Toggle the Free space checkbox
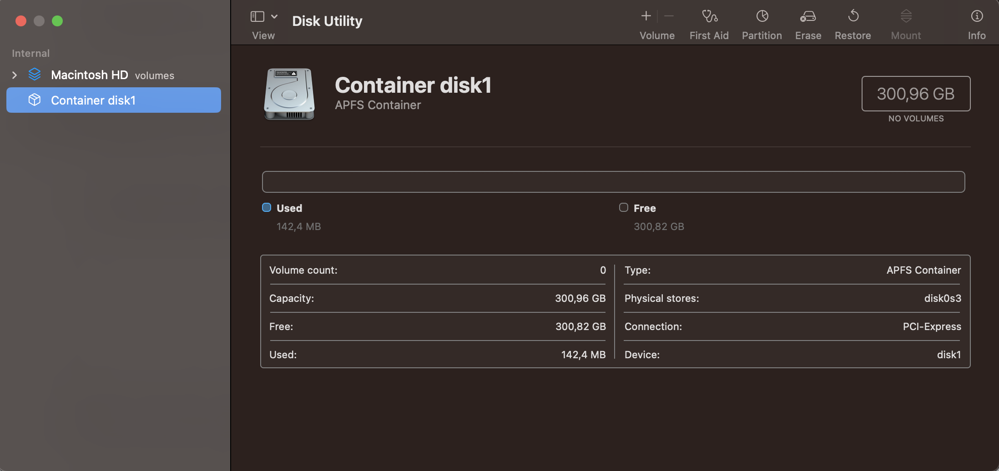This screenshot has width=999, height=471. [x=623, y=207]
